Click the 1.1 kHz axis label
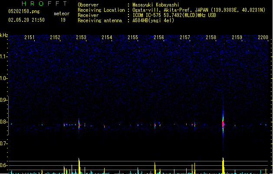Viewport: 273px width, 174px height. [3, 57]
